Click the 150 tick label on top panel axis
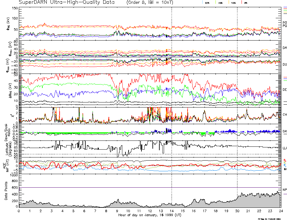Image resolution: width=287 pixels, height=220 pixels. pos(15,8)
